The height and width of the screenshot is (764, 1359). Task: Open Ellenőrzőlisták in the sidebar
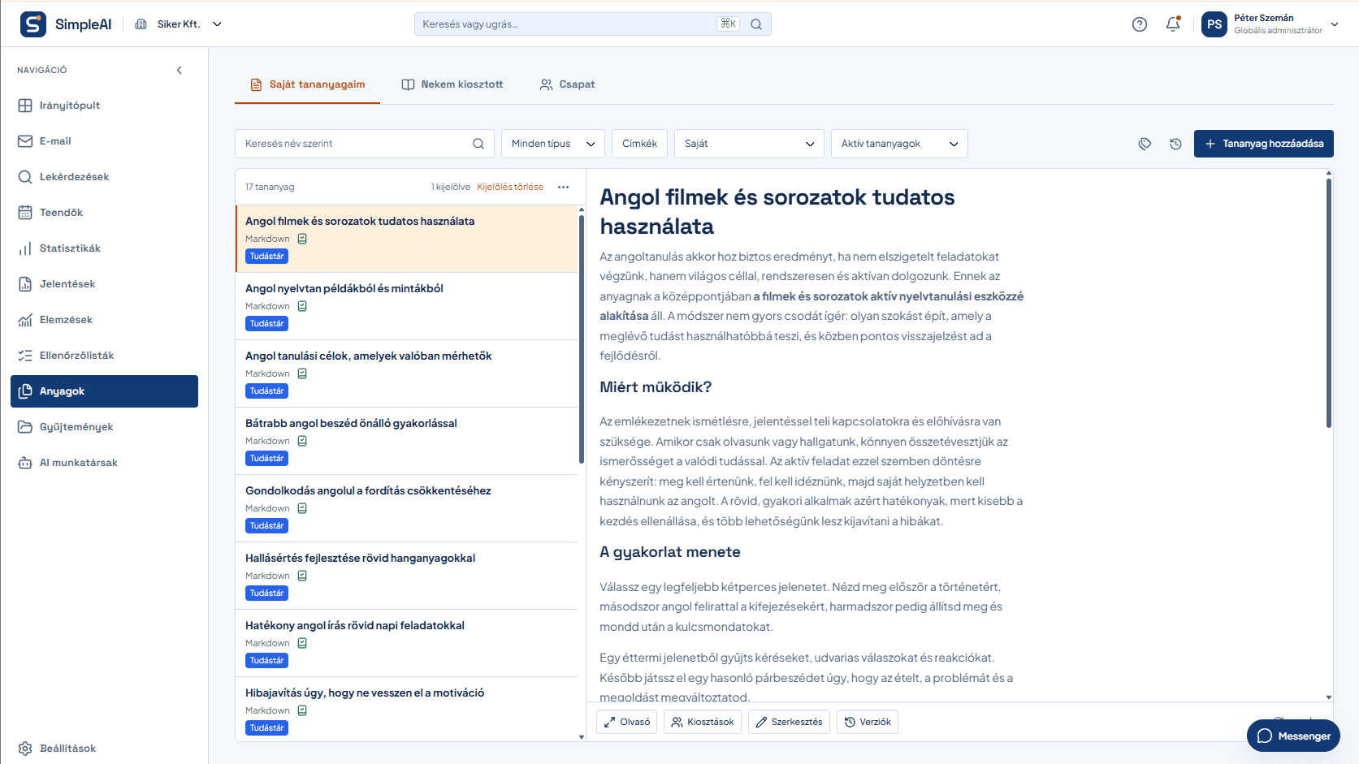pyautogui.click(x=104, y=356)
